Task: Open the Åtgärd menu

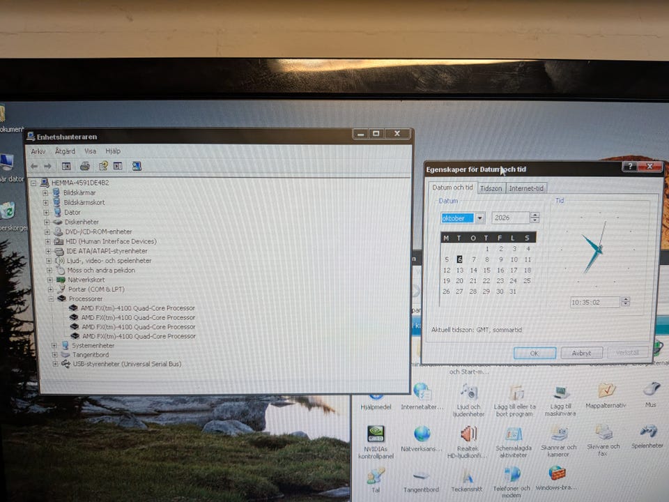Action: (65, 151)
